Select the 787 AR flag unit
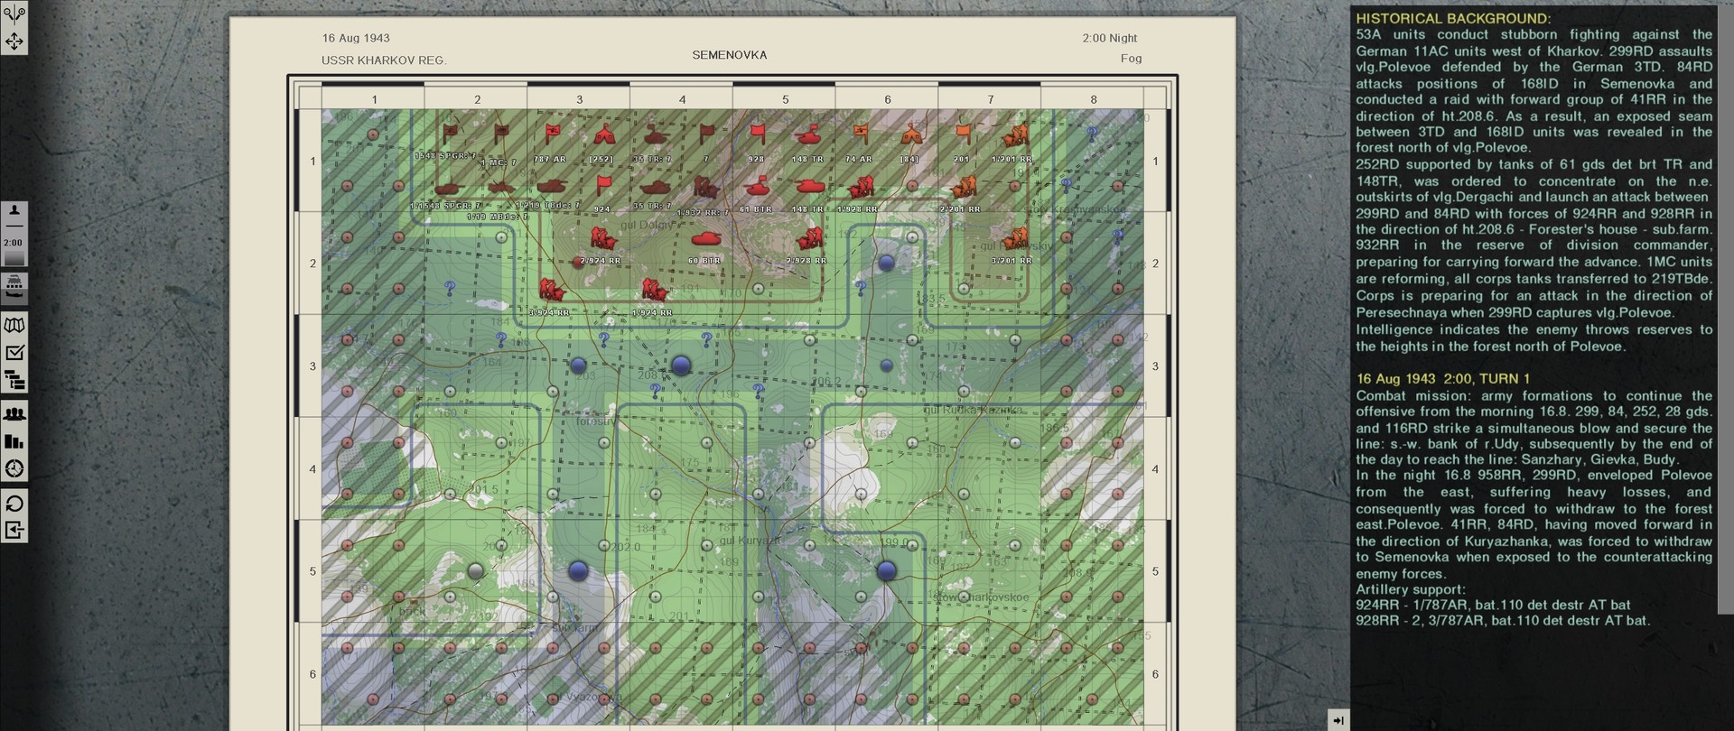 coord(551,136)
